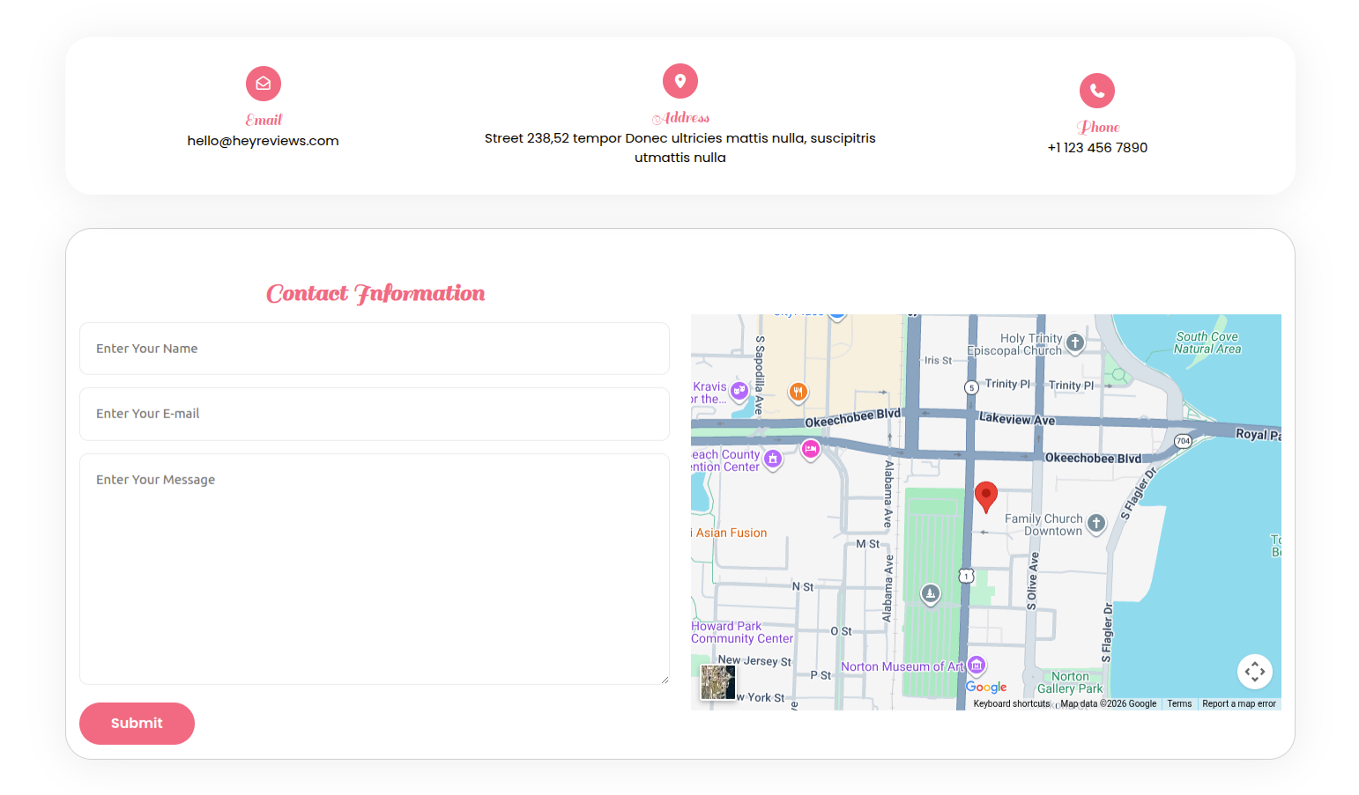
Task: Click inside the Enter Your Message textarea
Action: pyautogui.click(x=375, y=569)
